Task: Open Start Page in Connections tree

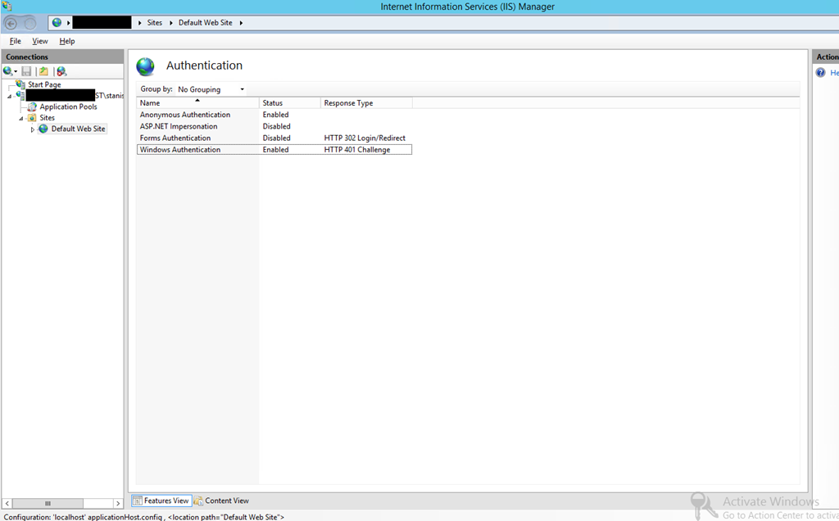Action: (x=43, y=84)
